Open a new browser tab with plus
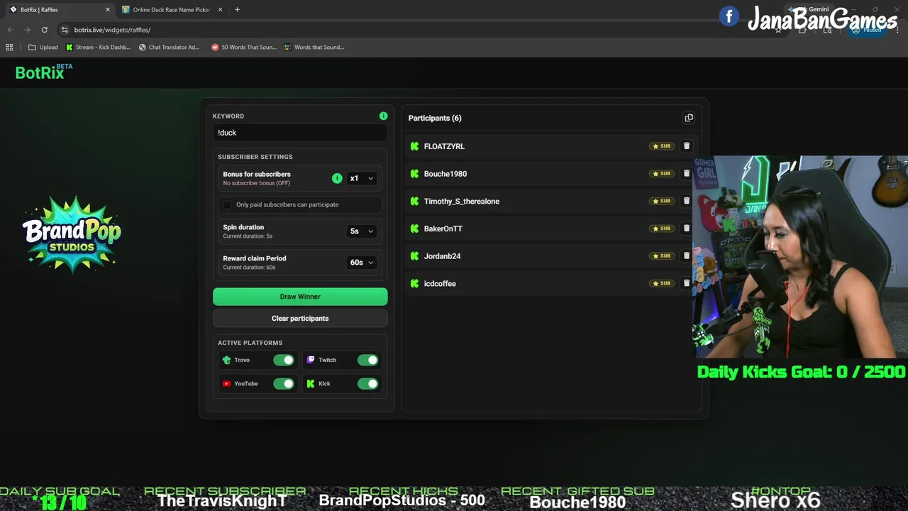The height and width of the screenshot is (511, 908). tap(237, 10)
